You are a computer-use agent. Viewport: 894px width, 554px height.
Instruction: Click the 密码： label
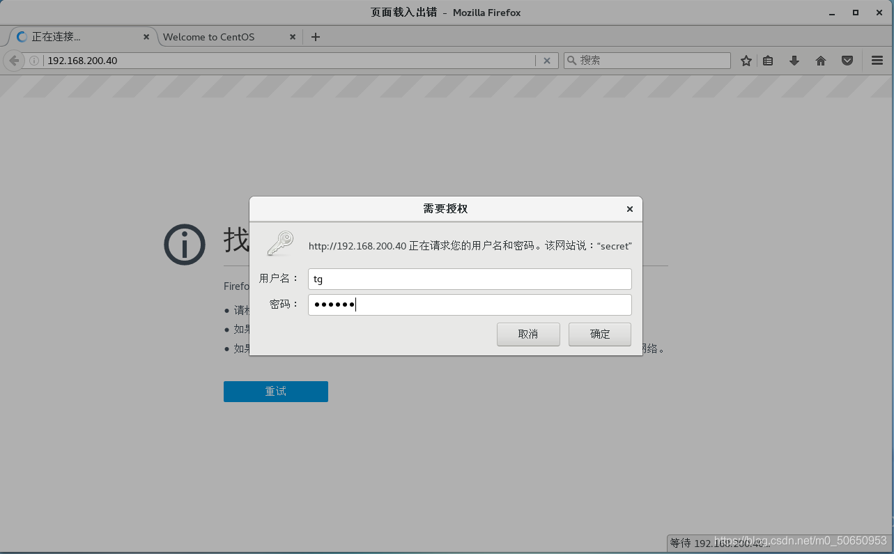pos(284,305)
